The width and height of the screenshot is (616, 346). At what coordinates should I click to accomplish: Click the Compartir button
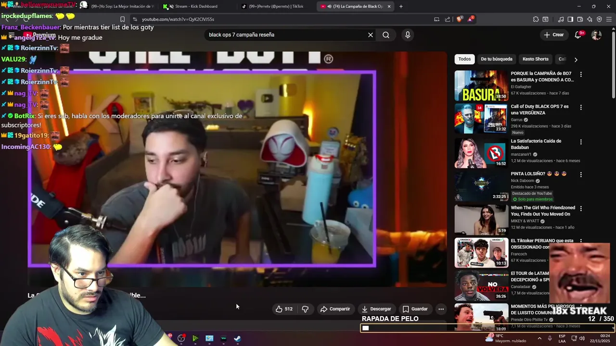pyautogui.click(x=335, y=309)
